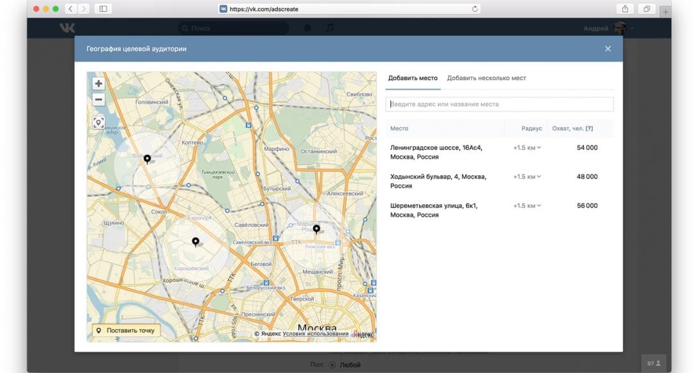Click the VK logo in header
693x373 pixels.
tap(67, 28)
